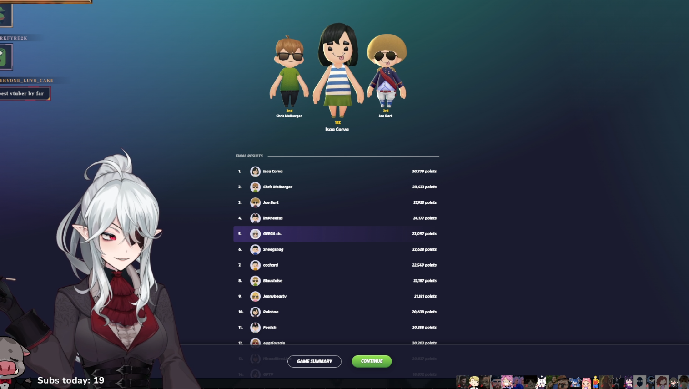Click the score 24,177 points

pyautogui.click(x=425, y=218)
